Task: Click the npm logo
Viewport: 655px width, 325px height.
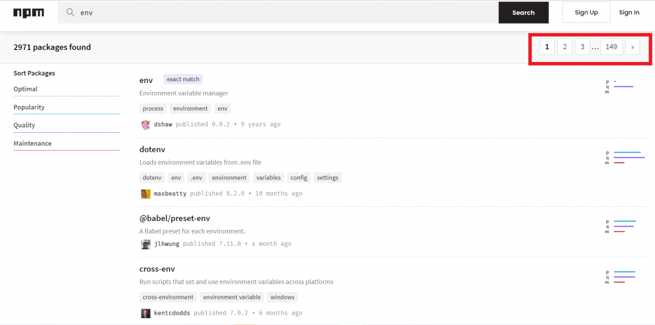Action: click(x=28, y=13)
